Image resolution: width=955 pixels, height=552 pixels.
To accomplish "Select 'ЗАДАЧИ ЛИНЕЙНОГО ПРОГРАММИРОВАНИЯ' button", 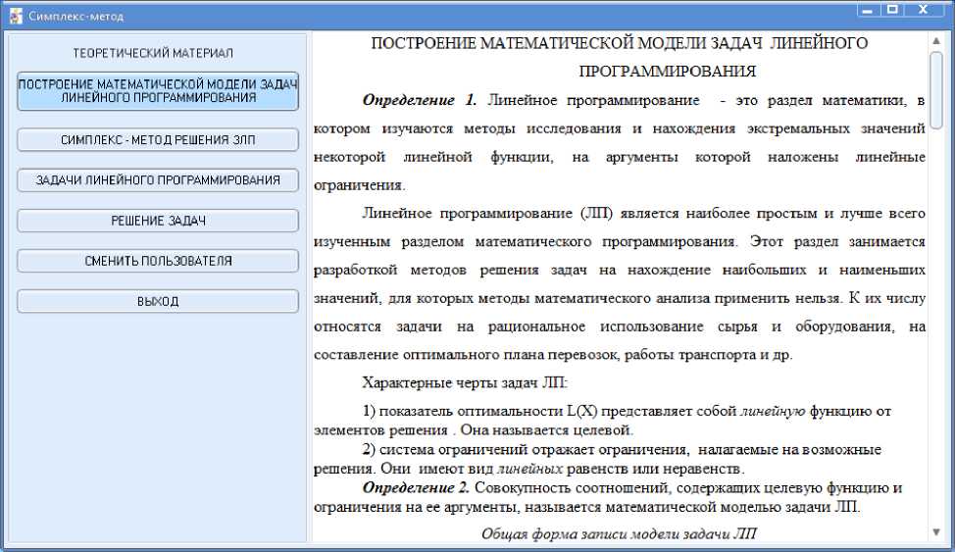I will pyautogui.click(x=158, y=180).
